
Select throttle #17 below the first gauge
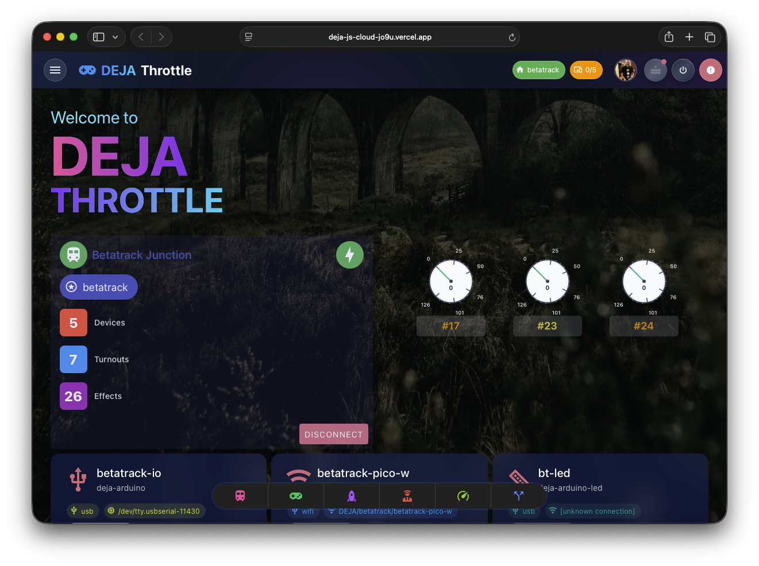[451, 325]
